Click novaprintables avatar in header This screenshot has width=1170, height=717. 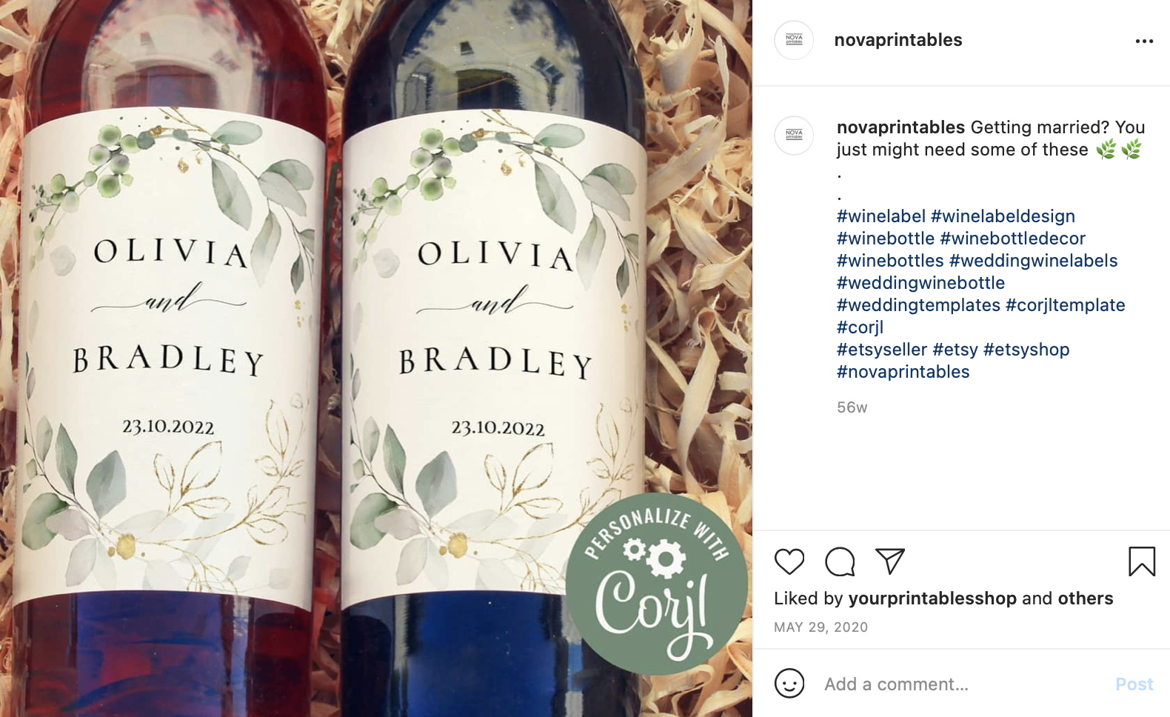[x=794, y=40]
